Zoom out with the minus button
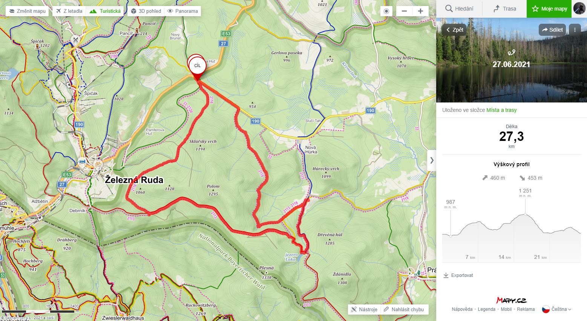This screenshot has width=587, height=321. pos(405,11)
